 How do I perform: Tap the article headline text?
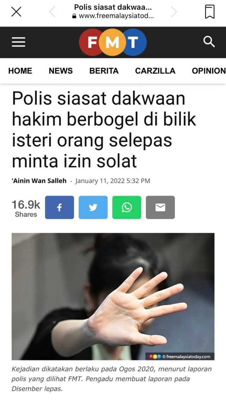104,129
